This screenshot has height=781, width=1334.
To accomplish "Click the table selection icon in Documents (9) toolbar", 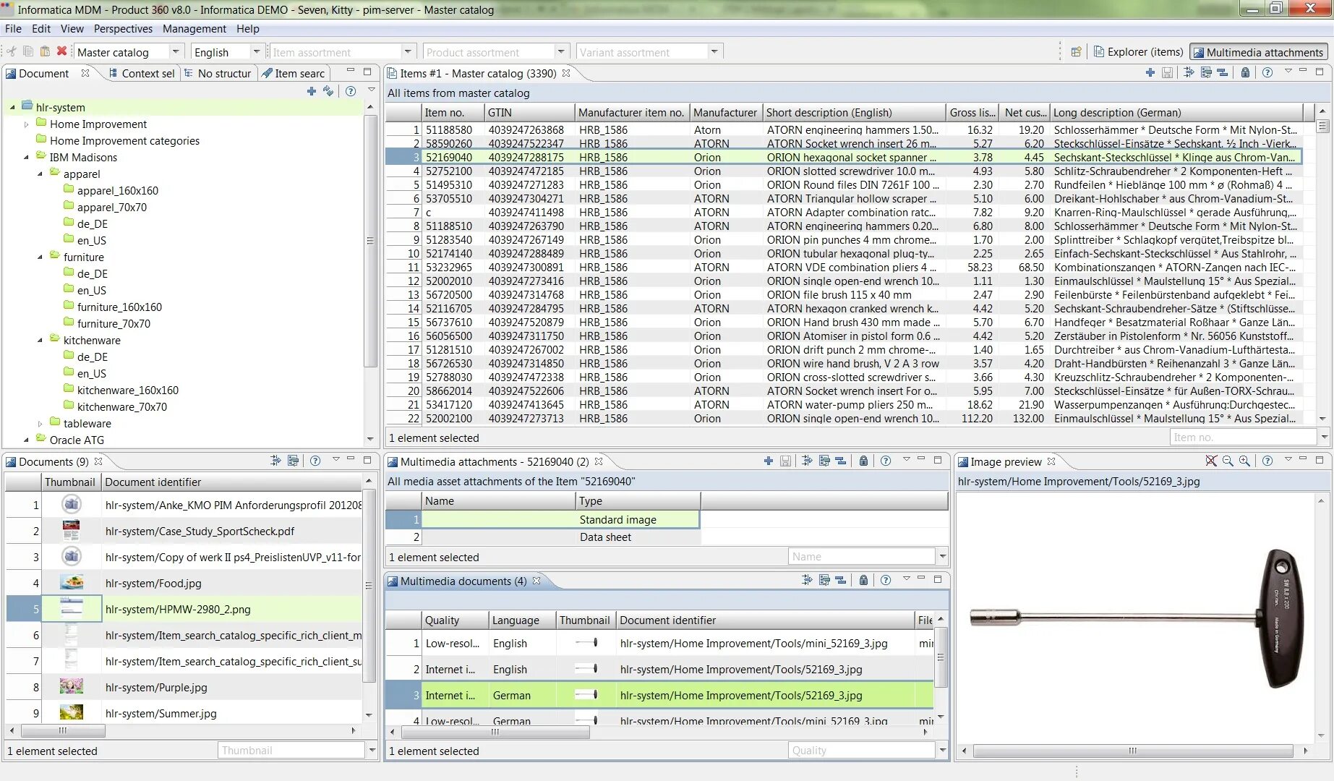I will click(293, 461).
